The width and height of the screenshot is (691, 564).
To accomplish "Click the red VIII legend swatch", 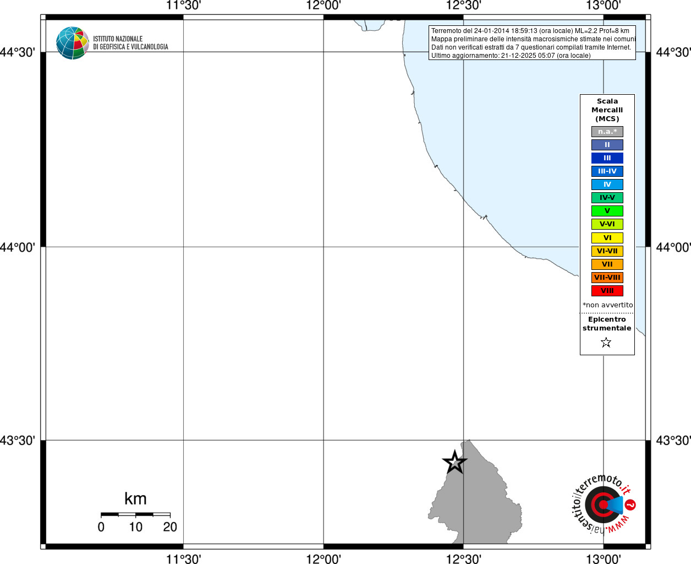I will pos(607,291).
